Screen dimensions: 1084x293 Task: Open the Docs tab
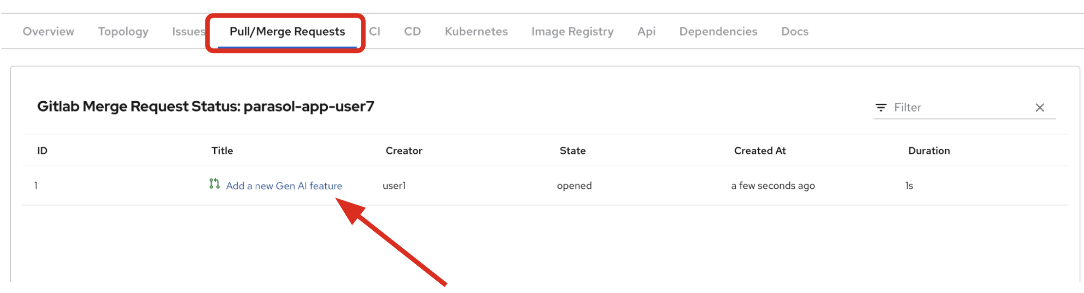point(794,32)
